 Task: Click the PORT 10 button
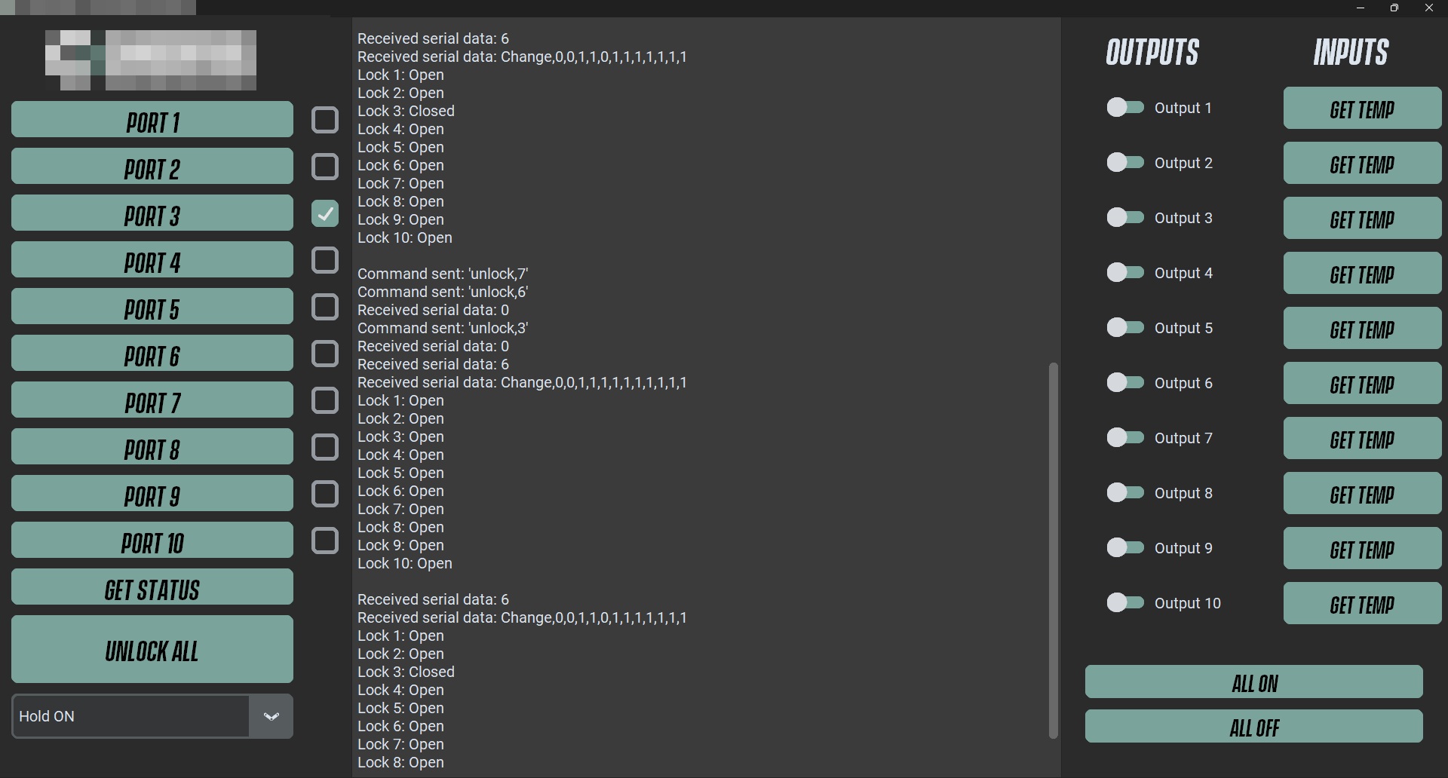click(x=152, y=541)
